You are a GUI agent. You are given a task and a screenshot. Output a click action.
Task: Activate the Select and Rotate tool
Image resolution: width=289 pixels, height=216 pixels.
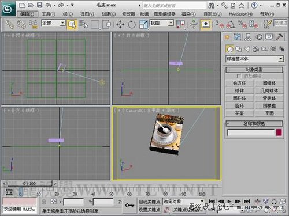132,25
